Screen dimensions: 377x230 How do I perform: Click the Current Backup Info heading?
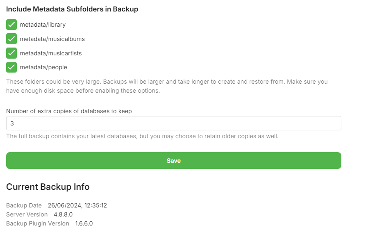[x=48, y=187]
